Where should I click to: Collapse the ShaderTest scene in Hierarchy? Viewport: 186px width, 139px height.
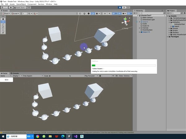click(x=138, y=16)
